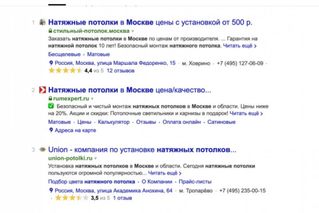This screenshot has width=319, height=213.
Task: Open the Калькулятор sitelink
Action: (114, 122)
